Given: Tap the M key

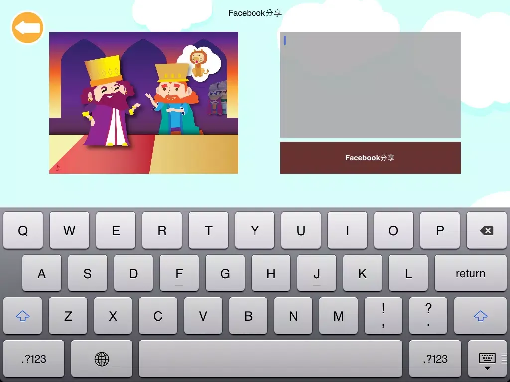Looking at the screenshot, I should pyautogui.click(x=338, y=316).
